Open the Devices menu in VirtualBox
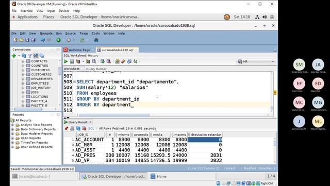This screenshot has height=186, width=330. click(x=64, y=11)
